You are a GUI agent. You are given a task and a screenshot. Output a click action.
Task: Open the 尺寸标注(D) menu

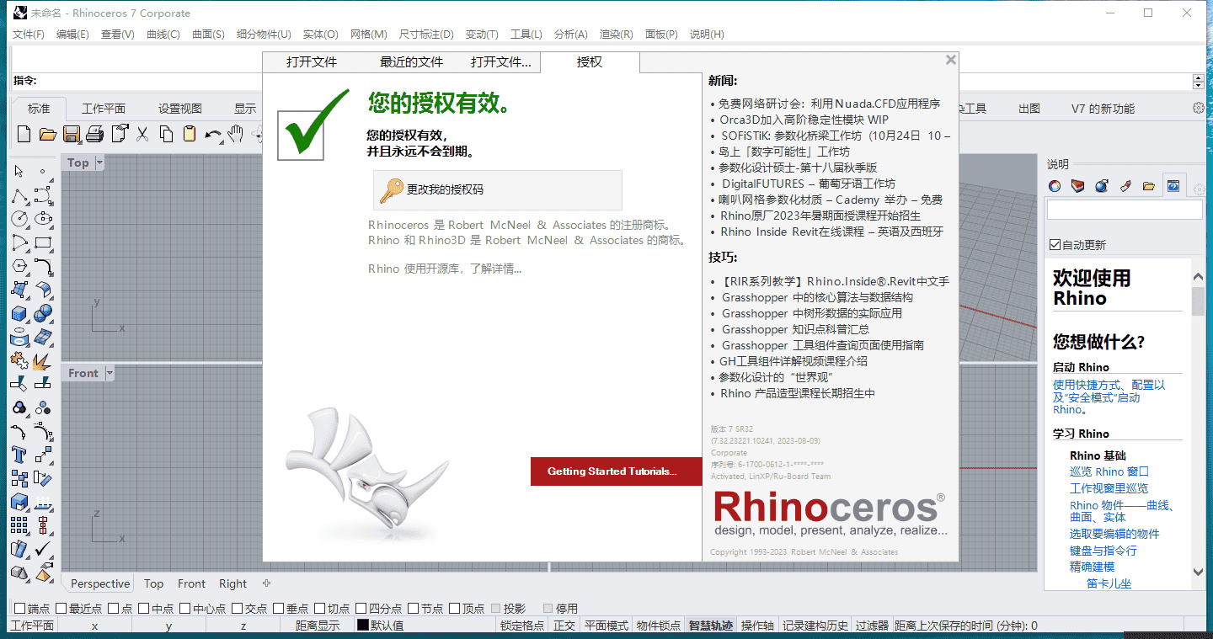(426, 35)
